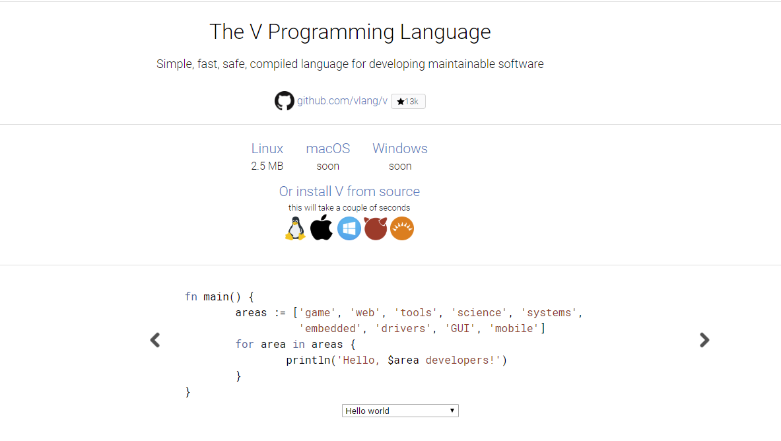Click 'soon' text under Windows

[400, 166]
